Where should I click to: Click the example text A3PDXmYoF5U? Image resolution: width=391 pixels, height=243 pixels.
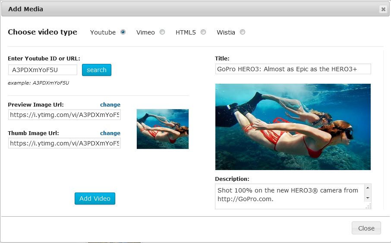[x=51, y=83]
